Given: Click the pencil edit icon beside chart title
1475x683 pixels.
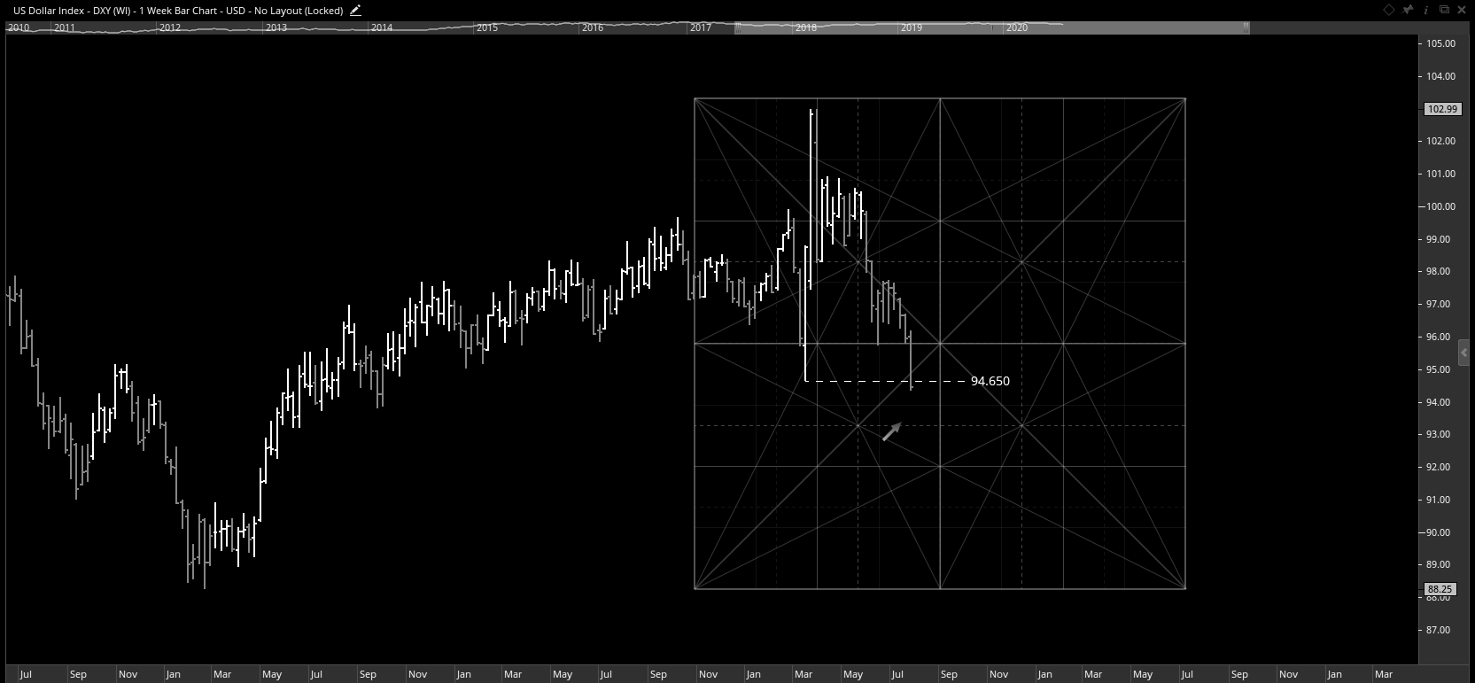Looking at the screenshot, I should point(355,11).
